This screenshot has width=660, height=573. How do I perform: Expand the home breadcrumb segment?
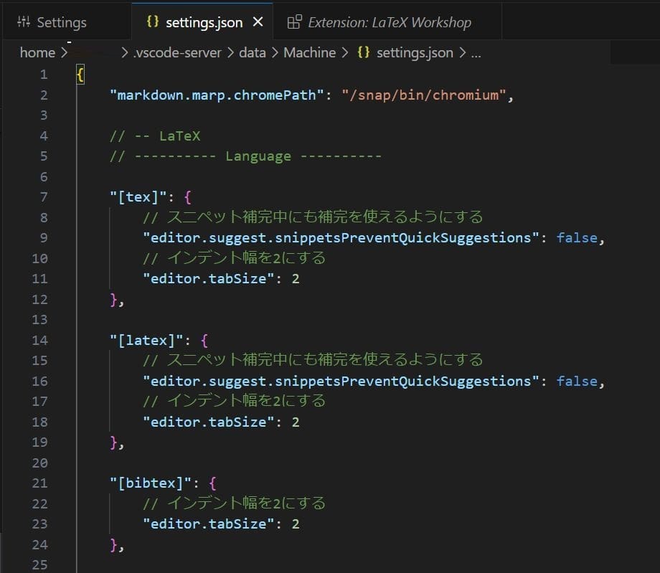pos(37,52)
